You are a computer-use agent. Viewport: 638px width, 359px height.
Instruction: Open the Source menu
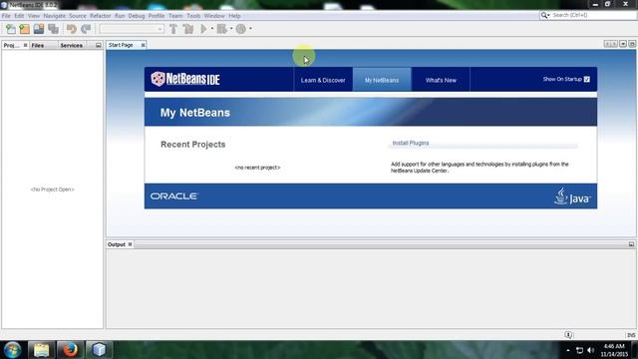pyautogui.click(x=78, y=16)
